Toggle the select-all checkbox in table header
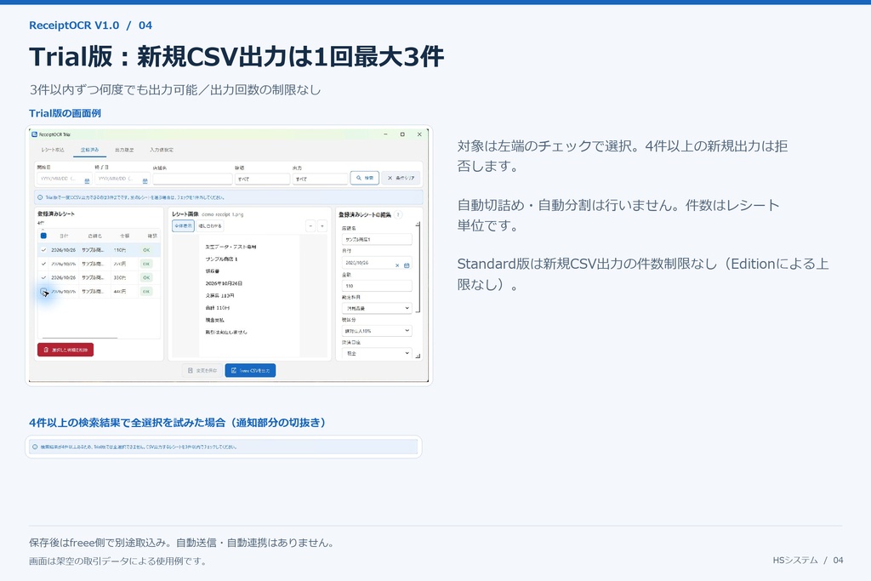Viewport: 871px width, 581px height. point(43,236)
